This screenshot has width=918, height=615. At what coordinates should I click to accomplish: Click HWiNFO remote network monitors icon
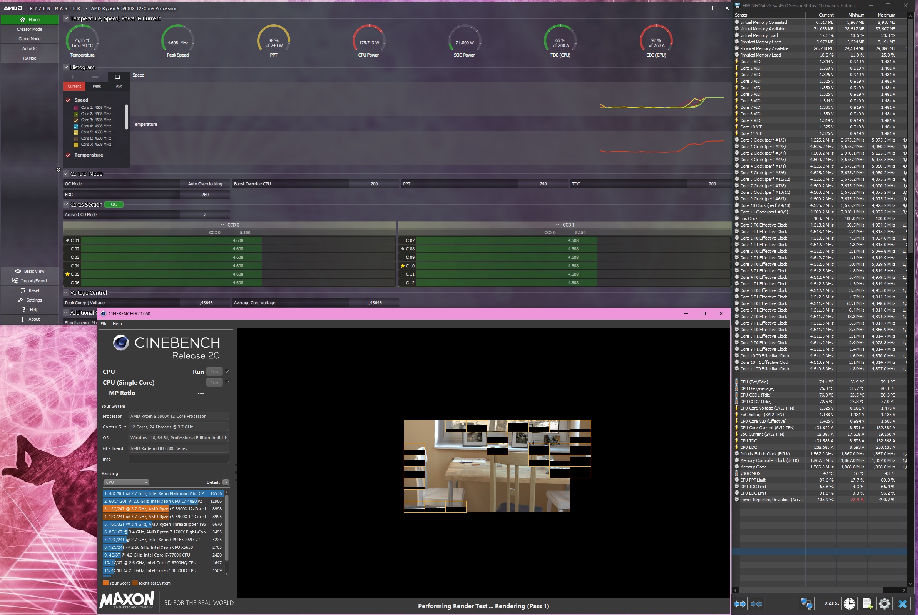[x=806, y=603]
